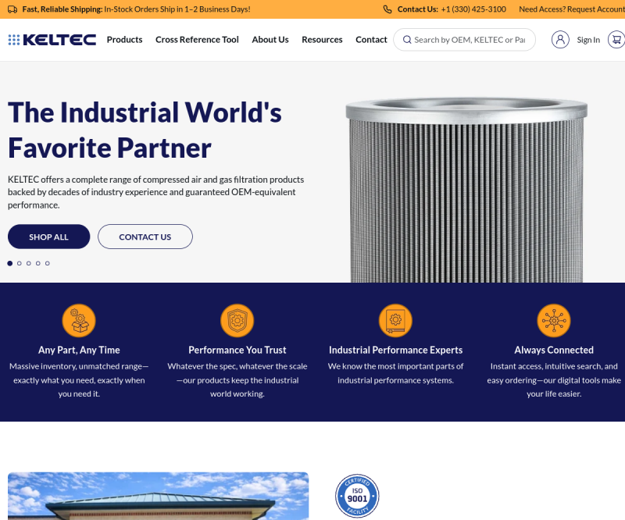The width and height of the screenshot is (625, 520).
Task: Click the SHOP ALL button
Action: [48, 237]
